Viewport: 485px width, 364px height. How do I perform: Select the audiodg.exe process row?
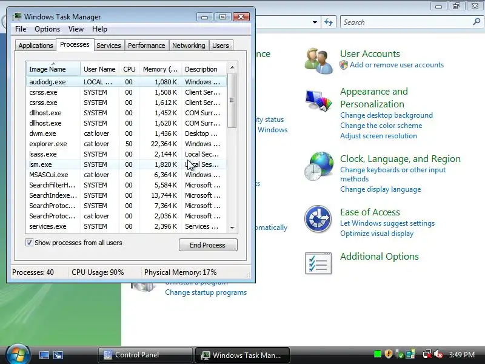[x=126, y=82]
